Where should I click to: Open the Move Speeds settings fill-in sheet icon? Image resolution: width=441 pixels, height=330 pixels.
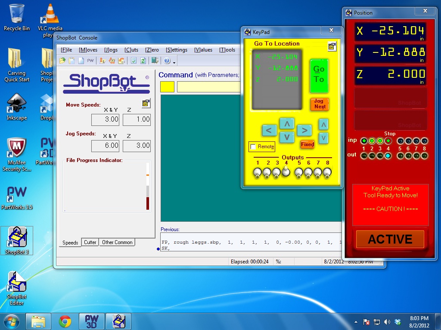click(146, 103)
